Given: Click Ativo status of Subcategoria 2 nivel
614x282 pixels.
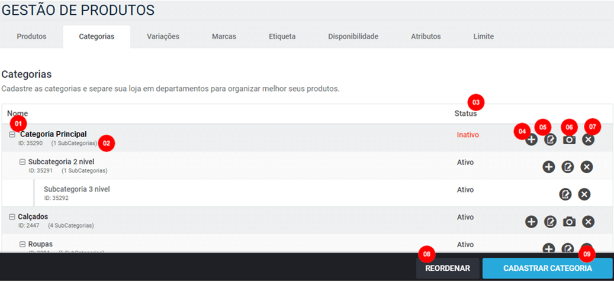Looking at the screenshot, I should pos(465,162).
